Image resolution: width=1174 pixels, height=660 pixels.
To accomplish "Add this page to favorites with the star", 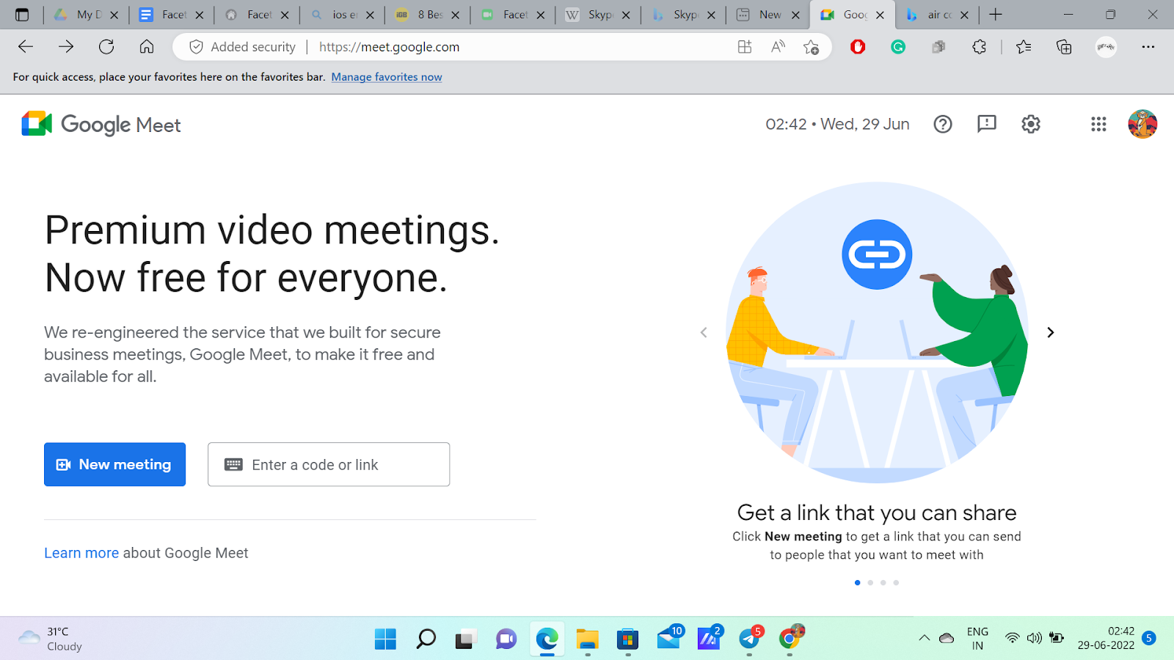I will tap(811, 47).
